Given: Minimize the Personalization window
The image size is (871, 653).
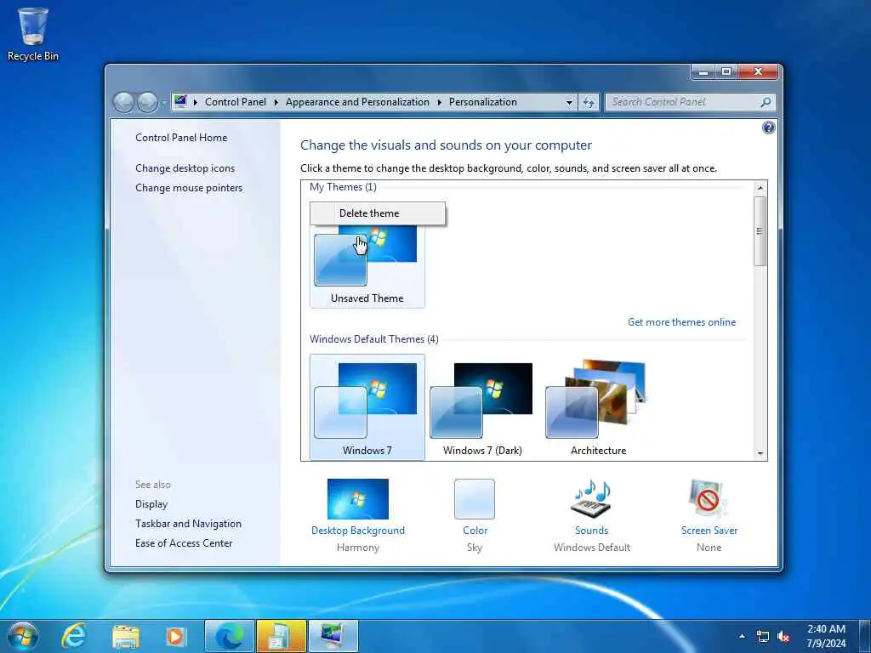Looking at the screenshot, I should point(703,71).
